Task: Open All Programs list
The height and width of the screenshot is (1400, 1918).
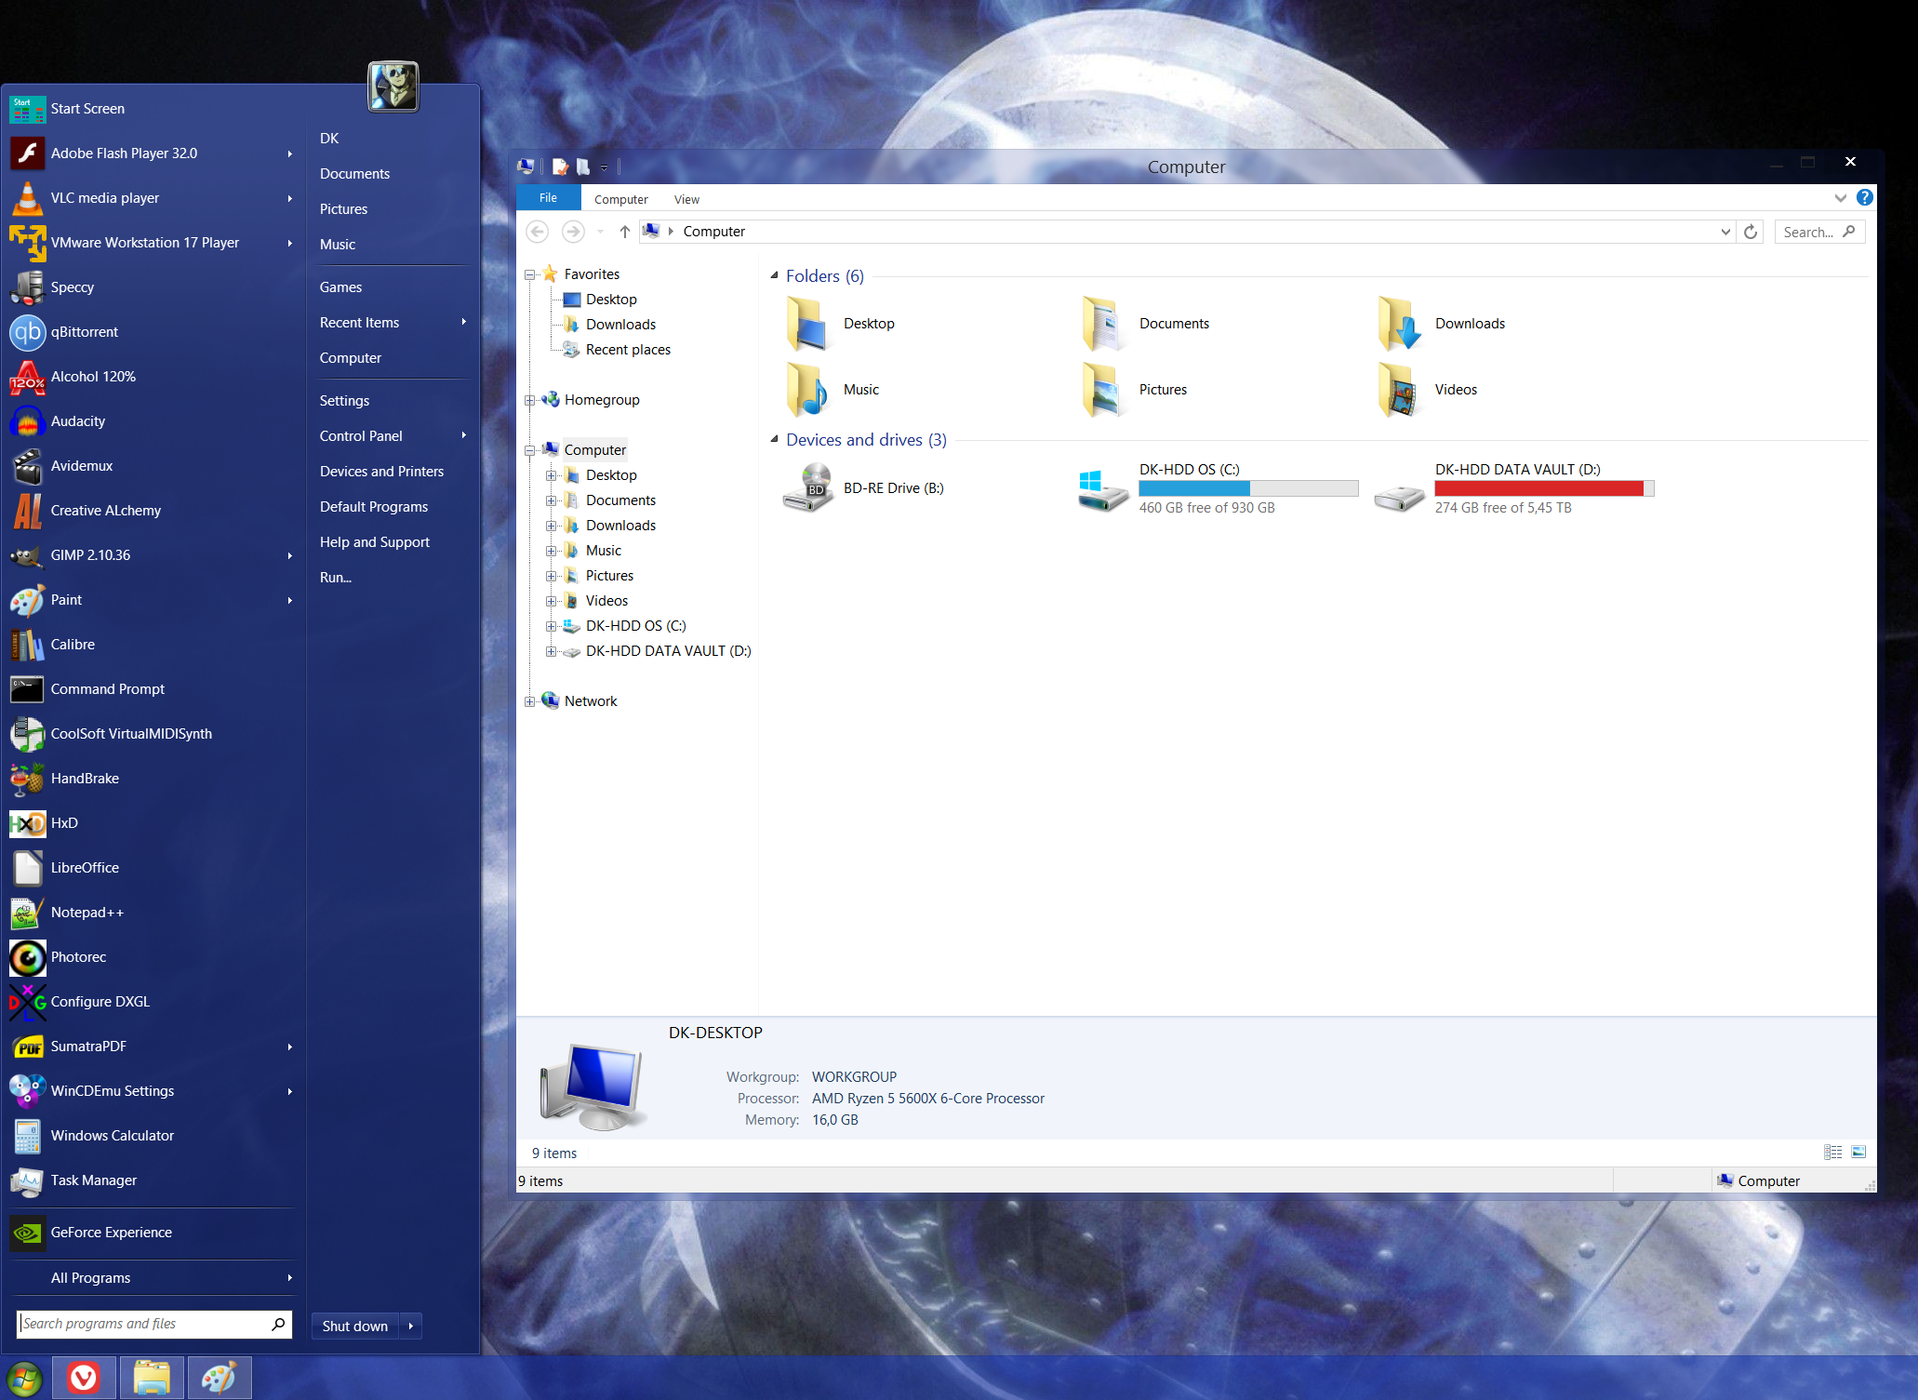Action: click(153, 1277)
